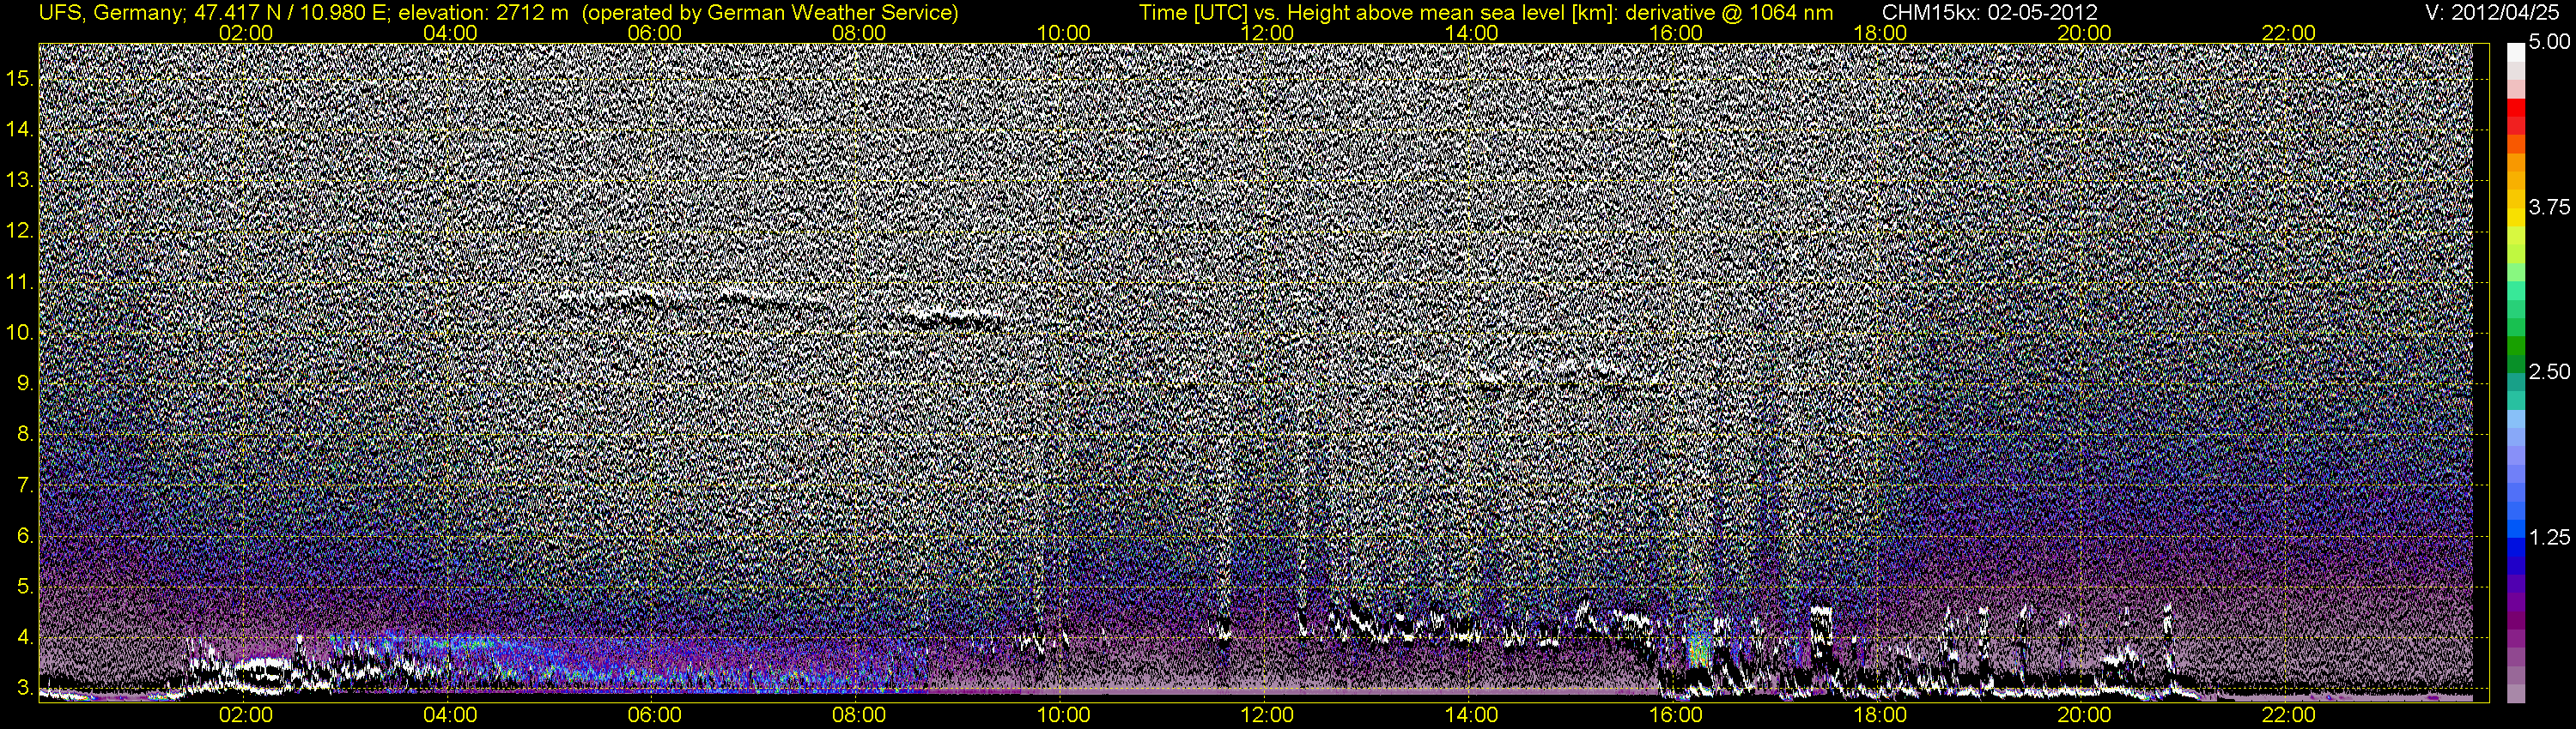This screenshot has width=2576, height=729.
Task: Click 22:00 on the top time axis
Action: point(2288,33)
